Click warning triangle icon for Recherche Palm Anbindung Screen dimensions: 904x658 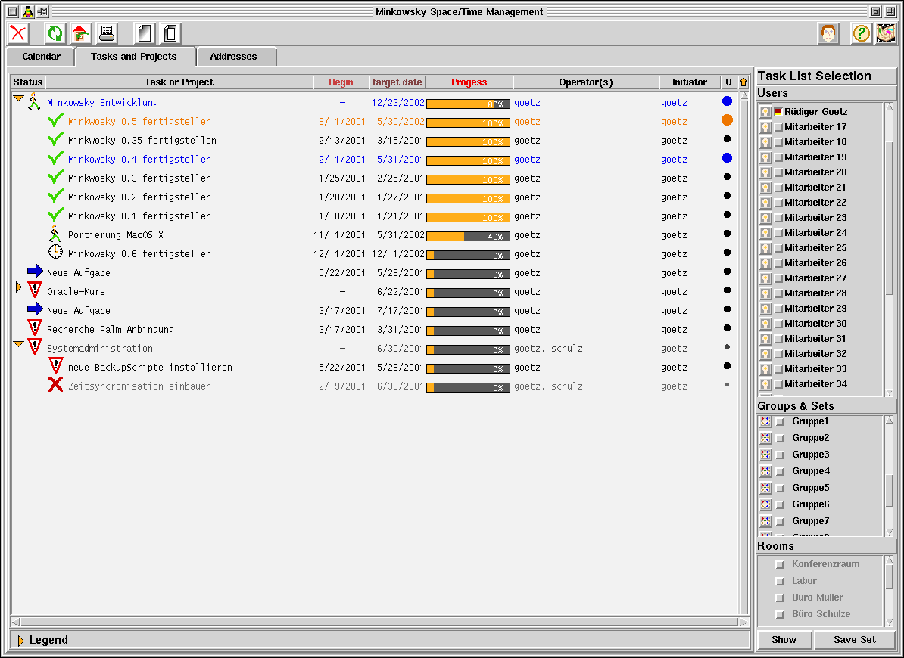point(35,328)
